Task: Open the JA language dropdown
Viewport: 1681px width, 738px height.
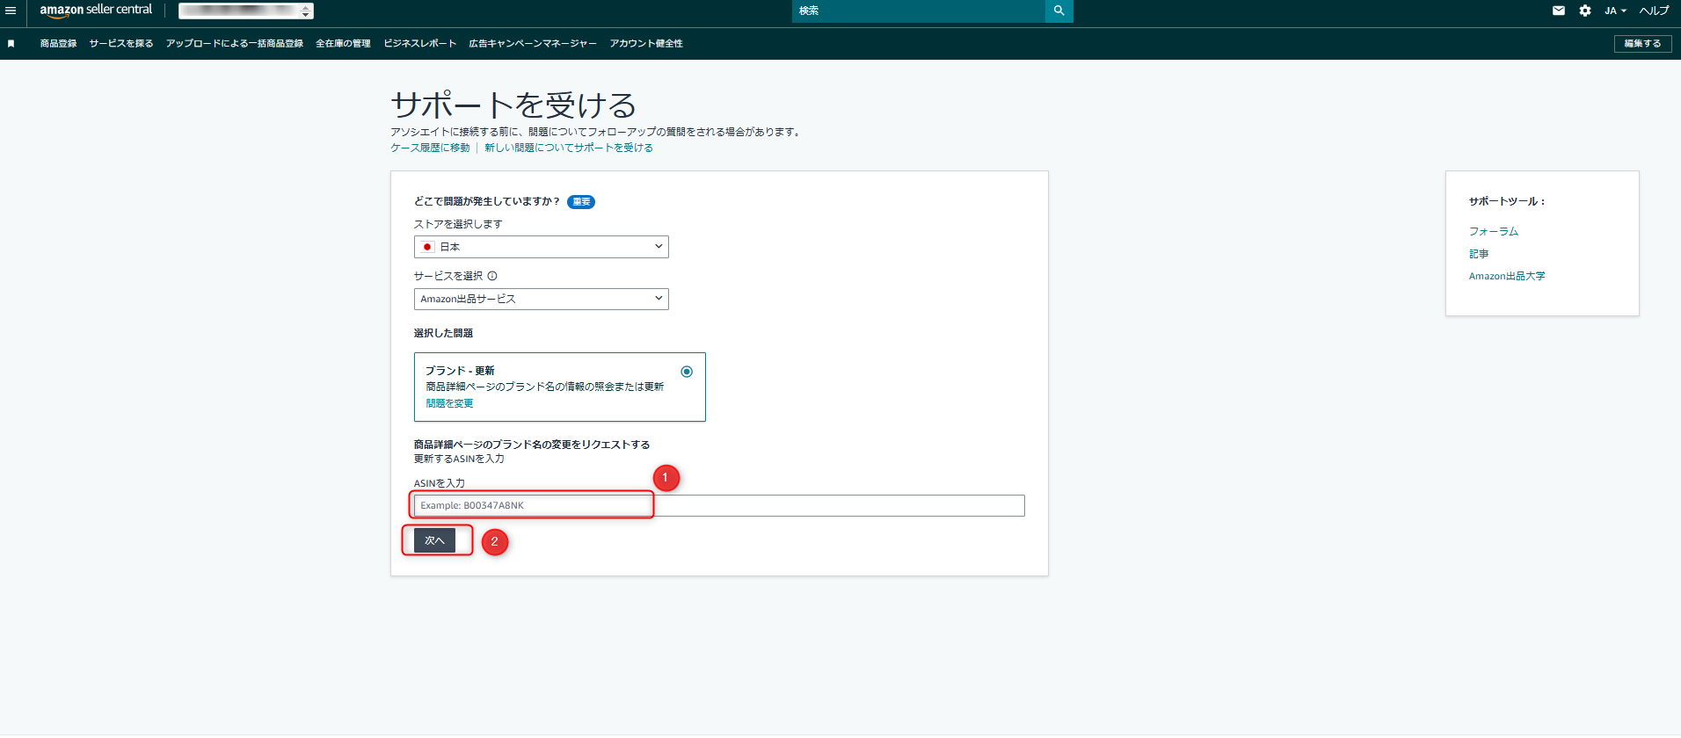Action: [x=1615, y=11]
